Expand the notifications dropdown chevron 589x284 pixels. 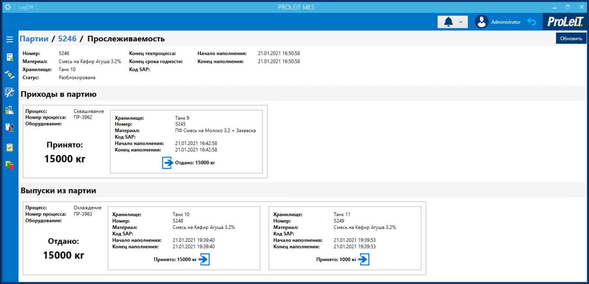pyautogui.click(x=461, y=22)
